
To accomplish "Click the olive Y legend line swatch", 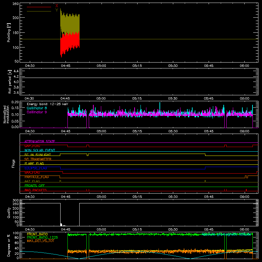I will (x=39, y=11).
